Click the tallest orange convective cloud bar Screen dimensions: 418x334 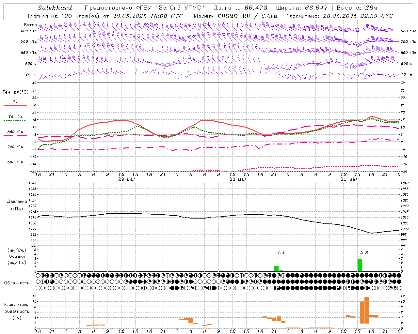tap(366, 310)
